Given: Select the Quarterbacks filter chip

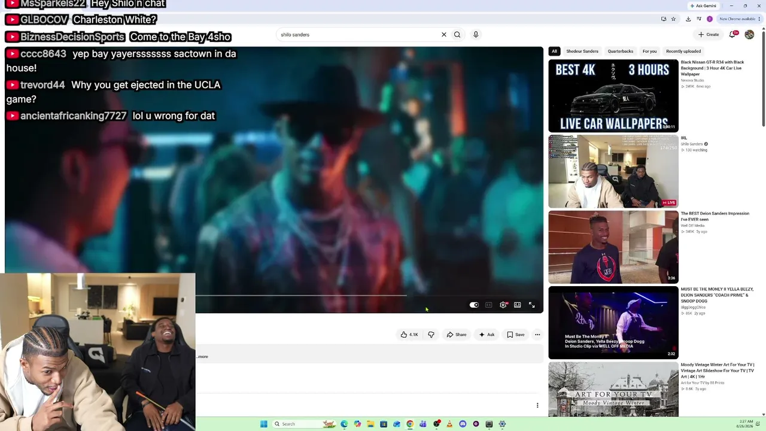Looking at the screenshot, I should coord(621,51).
